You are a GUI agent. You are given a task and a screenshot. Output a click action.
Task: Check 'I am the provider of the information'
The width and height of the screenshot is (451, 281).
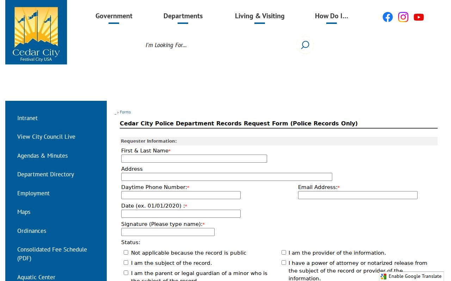click(284, 252)
